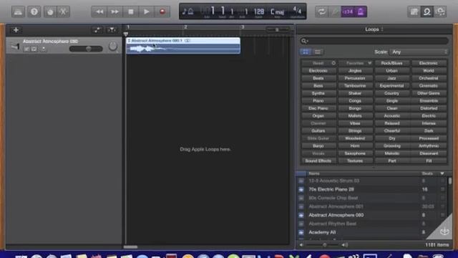This screenshot has height=258, width=458.
Task: Open the Editors scissors button
Action: click(x=63, y=11)
